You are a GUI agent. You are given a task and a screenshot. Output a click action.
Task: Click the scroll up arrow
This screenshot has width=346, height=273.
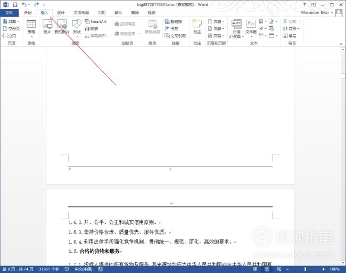[x=343, y=50]
